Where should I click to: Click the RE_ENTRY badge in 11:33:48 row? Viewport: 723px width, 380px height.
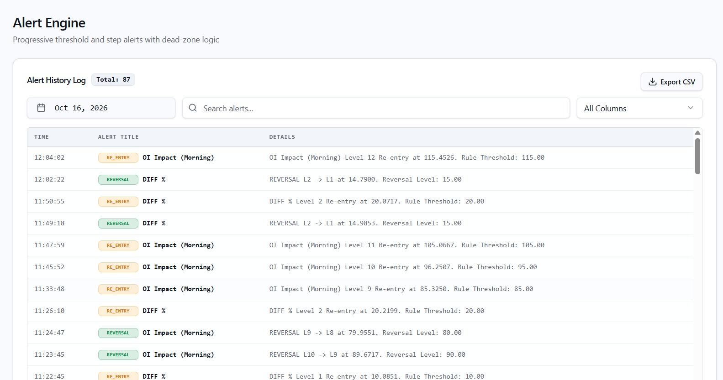click(x=118, y=289)
